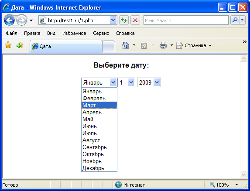Open the address bar URL history dropdown

click(x=113, y=20)
